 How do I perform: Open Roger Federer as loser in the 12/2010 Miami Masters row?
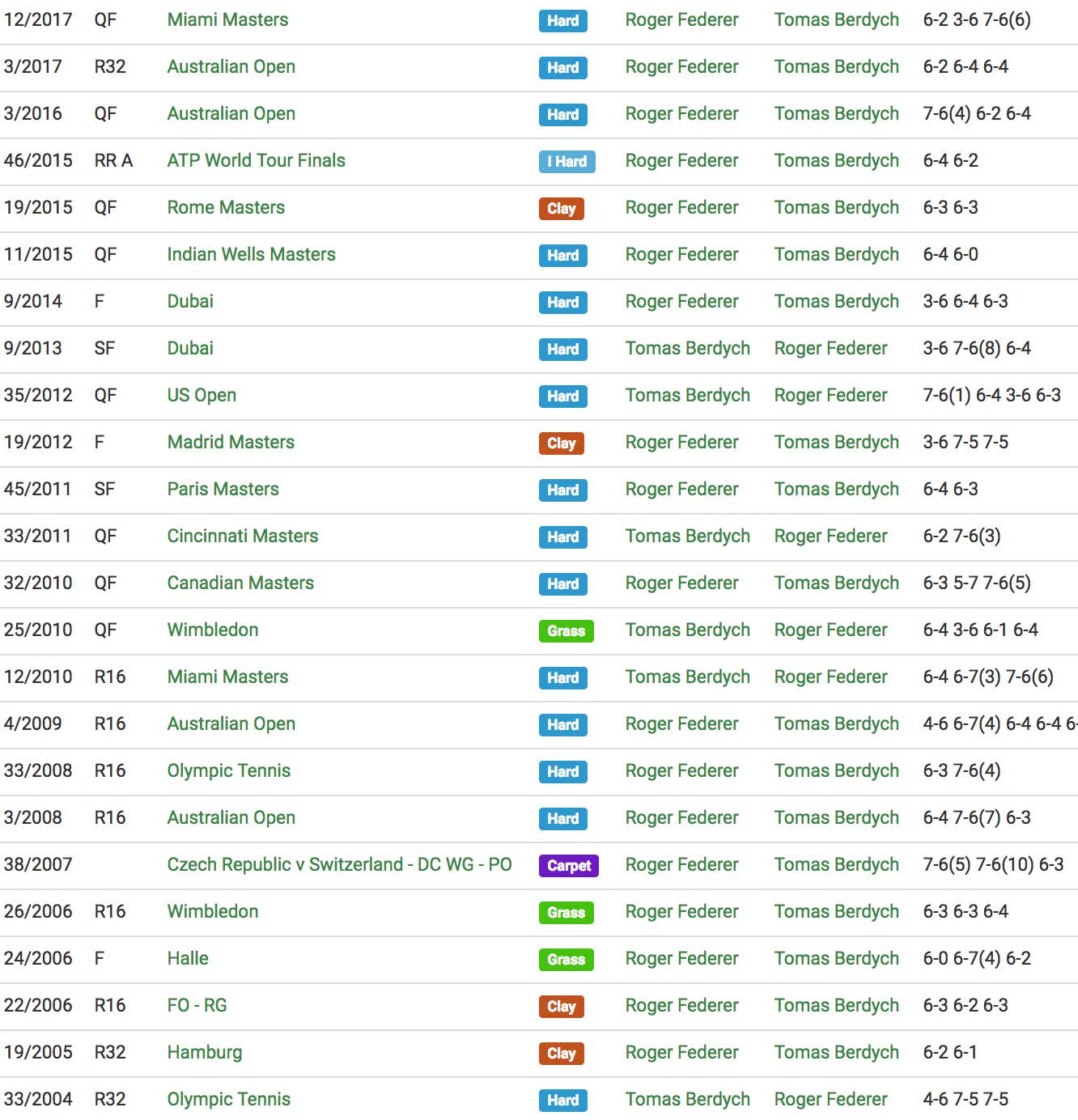830,677
